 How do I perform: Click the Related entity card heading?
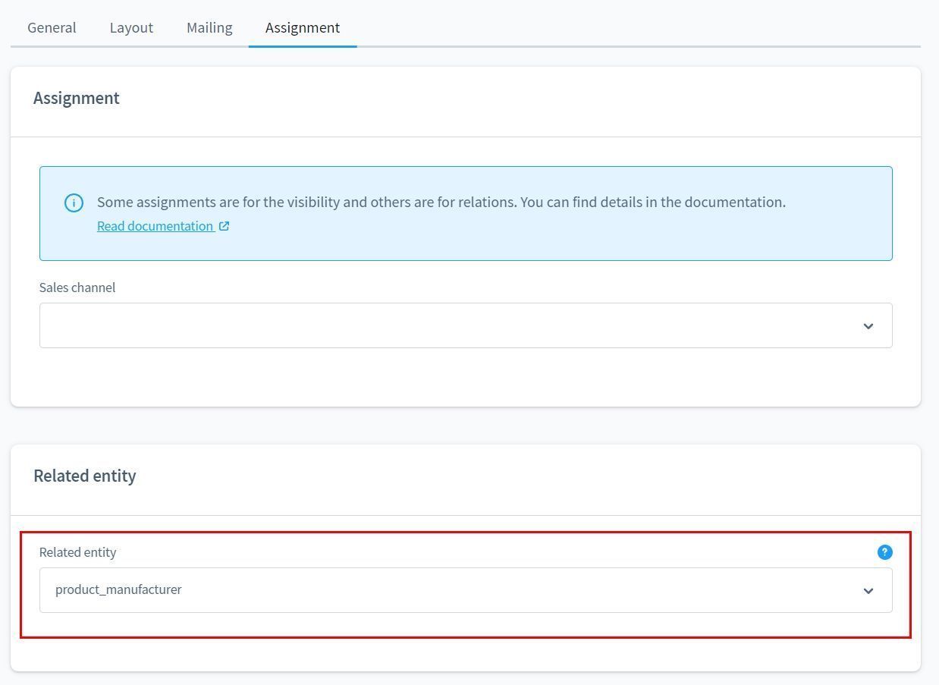coord(84,476)
